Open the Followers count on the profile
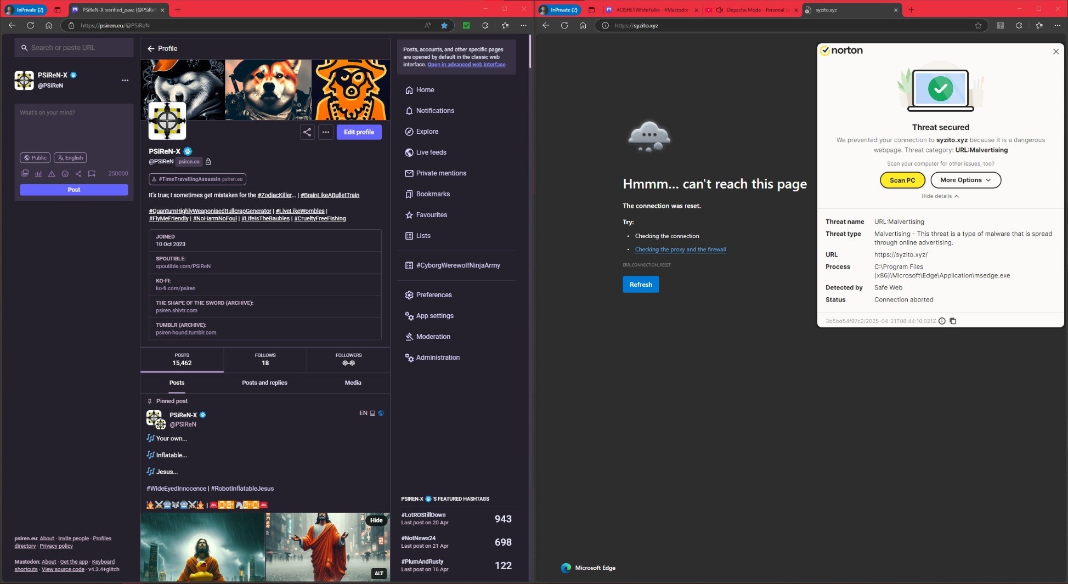Viewport: 1068px width, 584px height. [x=348, y=360]
